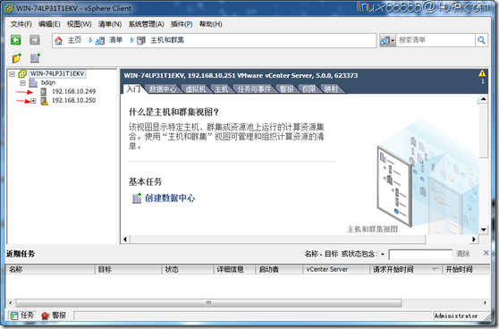The height and width of the screenshot is (329, 499).
Task: Click the 启动者 column header
Action: [279, 269]
